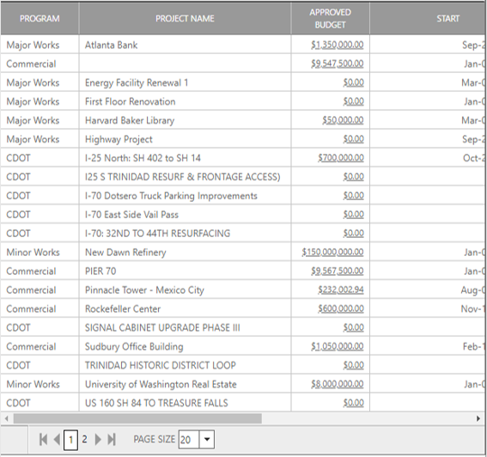Select SIGNAL CABINET UPGRADE PHASE III
487x457 pixels.
point(162,328)
